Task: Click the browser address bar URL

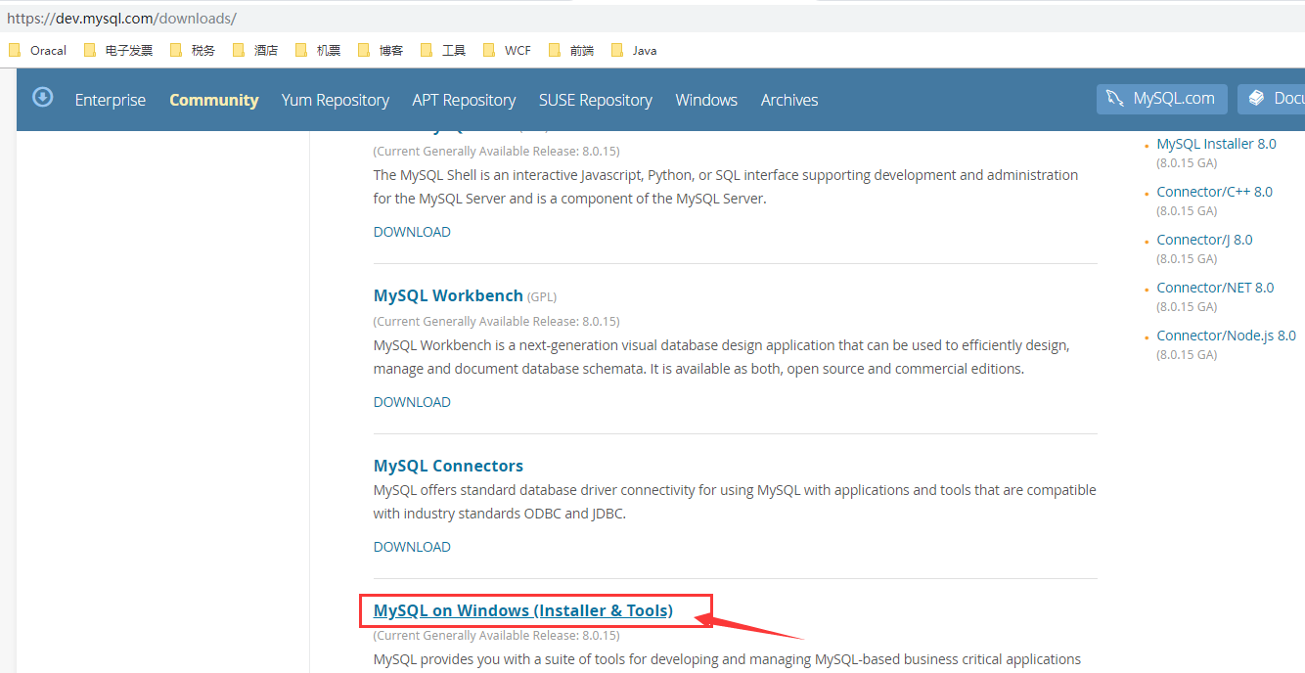Action: (121, 18)
